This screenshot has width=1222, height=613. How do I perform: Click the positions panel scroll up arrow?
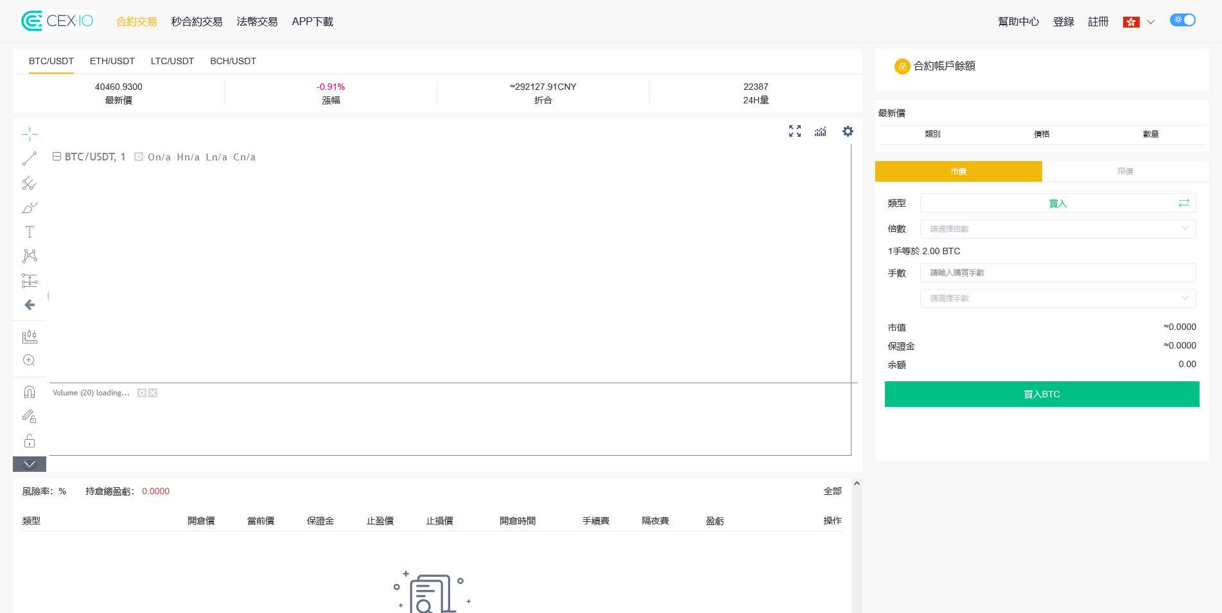857,483
